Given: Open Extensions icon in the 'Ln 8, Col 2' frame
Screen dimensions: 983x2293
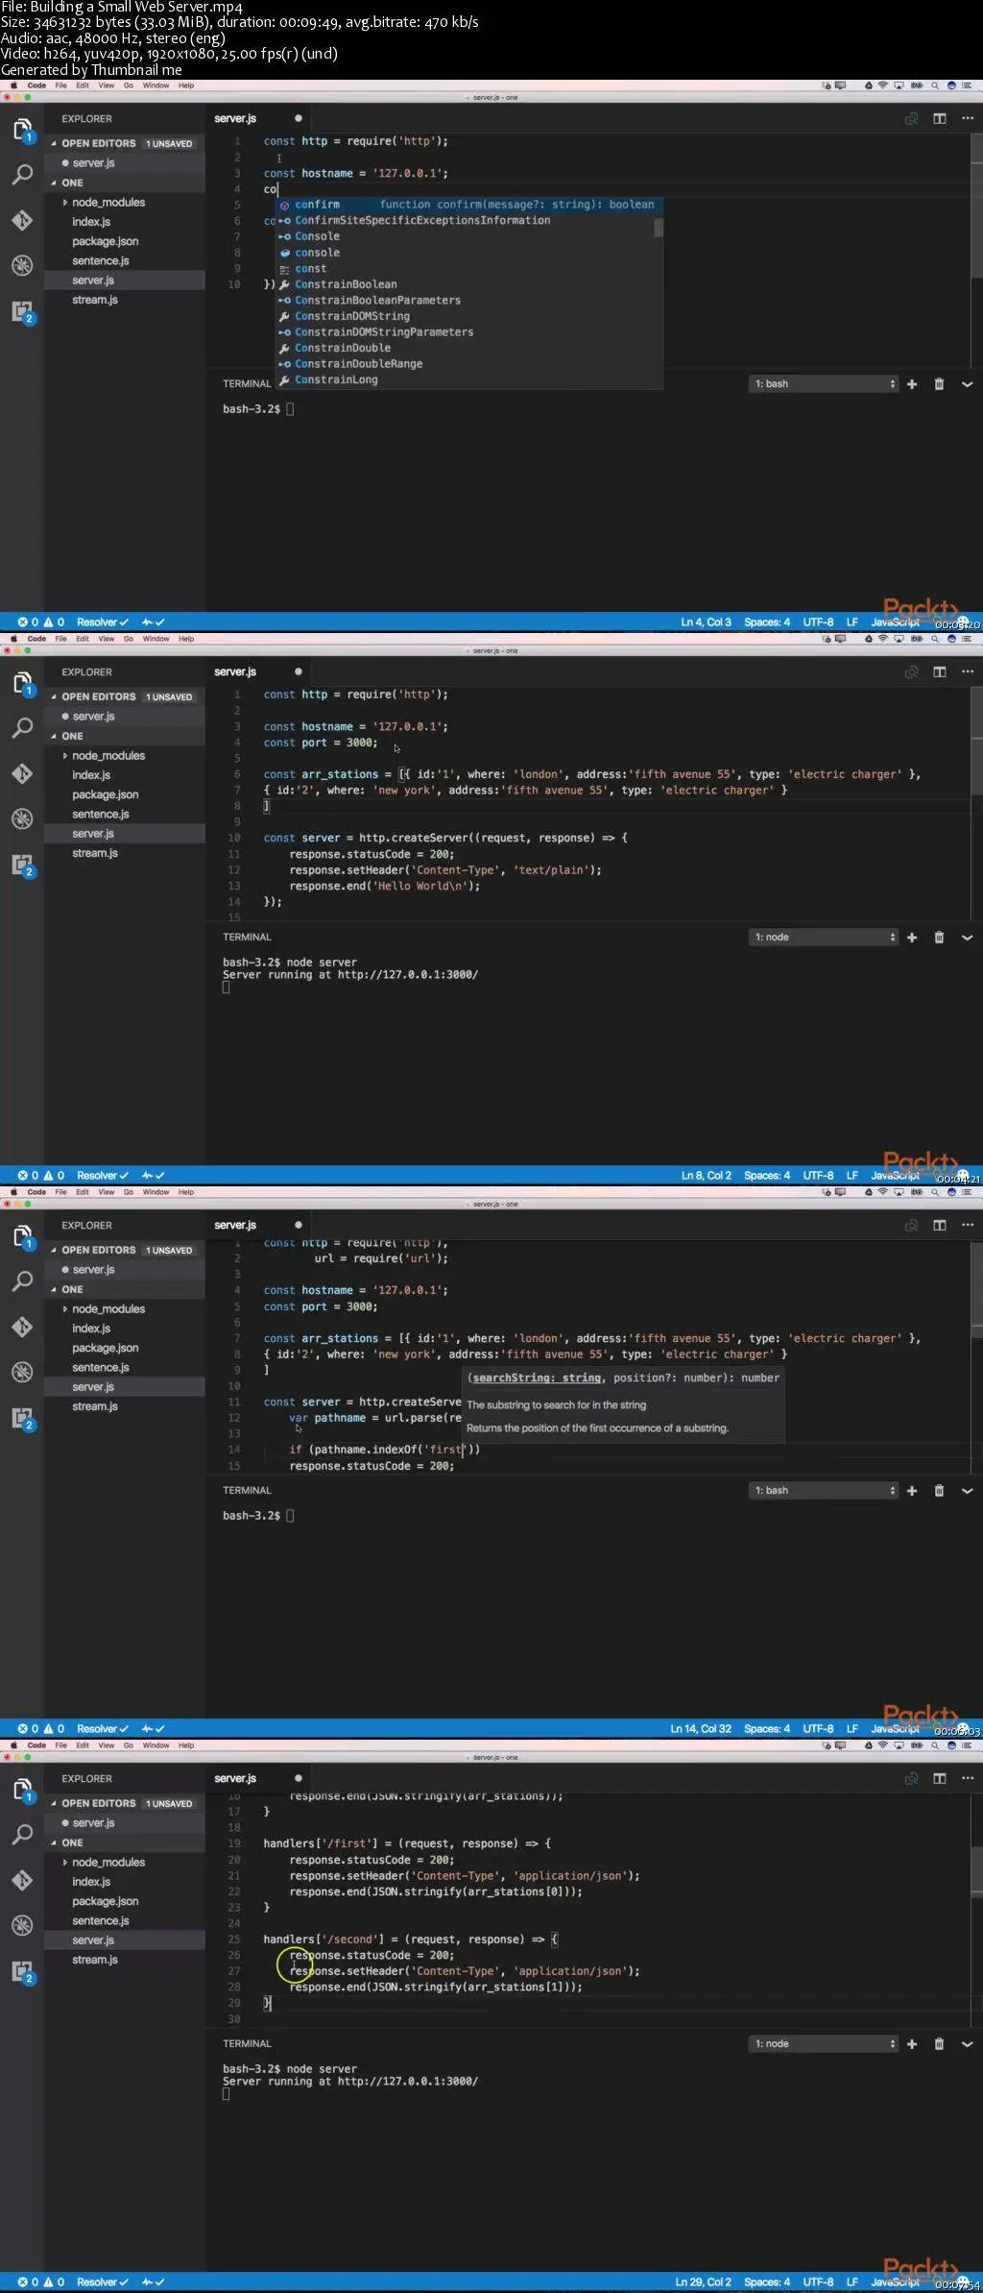Looking at the screenshot, I should [22, 865].
